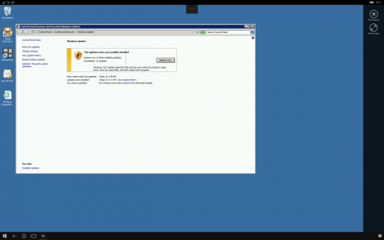Image resolution: width=384 pixels, height=240 pixels.
Task: Open the ellipsis connection bar menu
Action: pos(192,9)
